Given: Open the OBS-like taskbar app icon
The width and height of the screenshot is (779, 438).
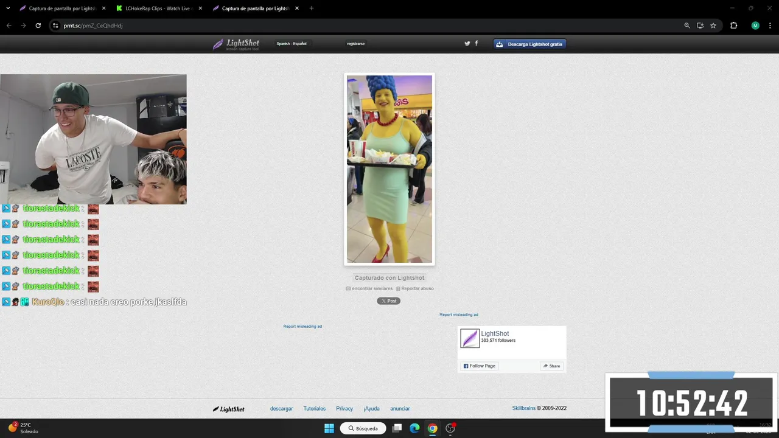Looking at the screenshot, I should click(x=450, y=428).
